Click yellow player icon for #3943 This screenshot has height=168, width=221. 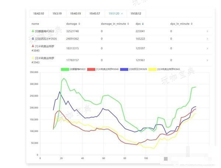click(x=33, y=58)
